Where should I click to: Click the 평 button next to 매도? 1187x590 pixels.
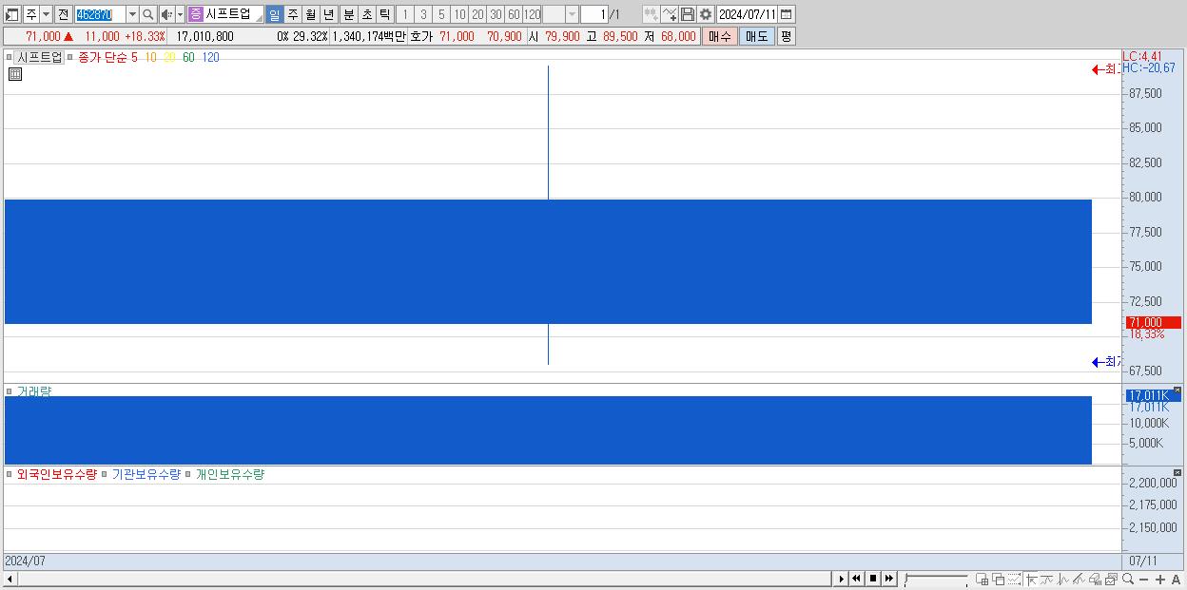point(786,36)
